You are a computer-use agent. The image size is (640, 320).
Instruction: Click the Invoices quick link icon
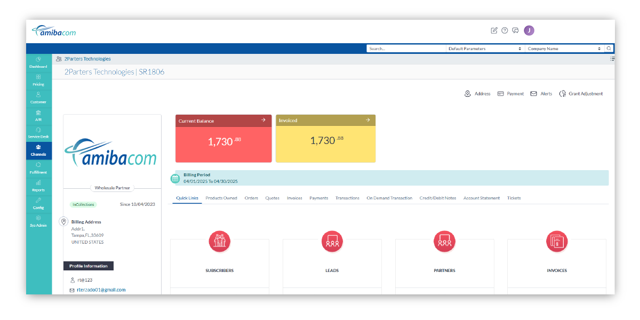[x=557, y=242]
